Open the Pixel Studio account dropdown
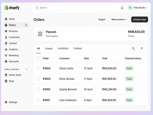This screenshot has height=115, width=153. [138, 8]
